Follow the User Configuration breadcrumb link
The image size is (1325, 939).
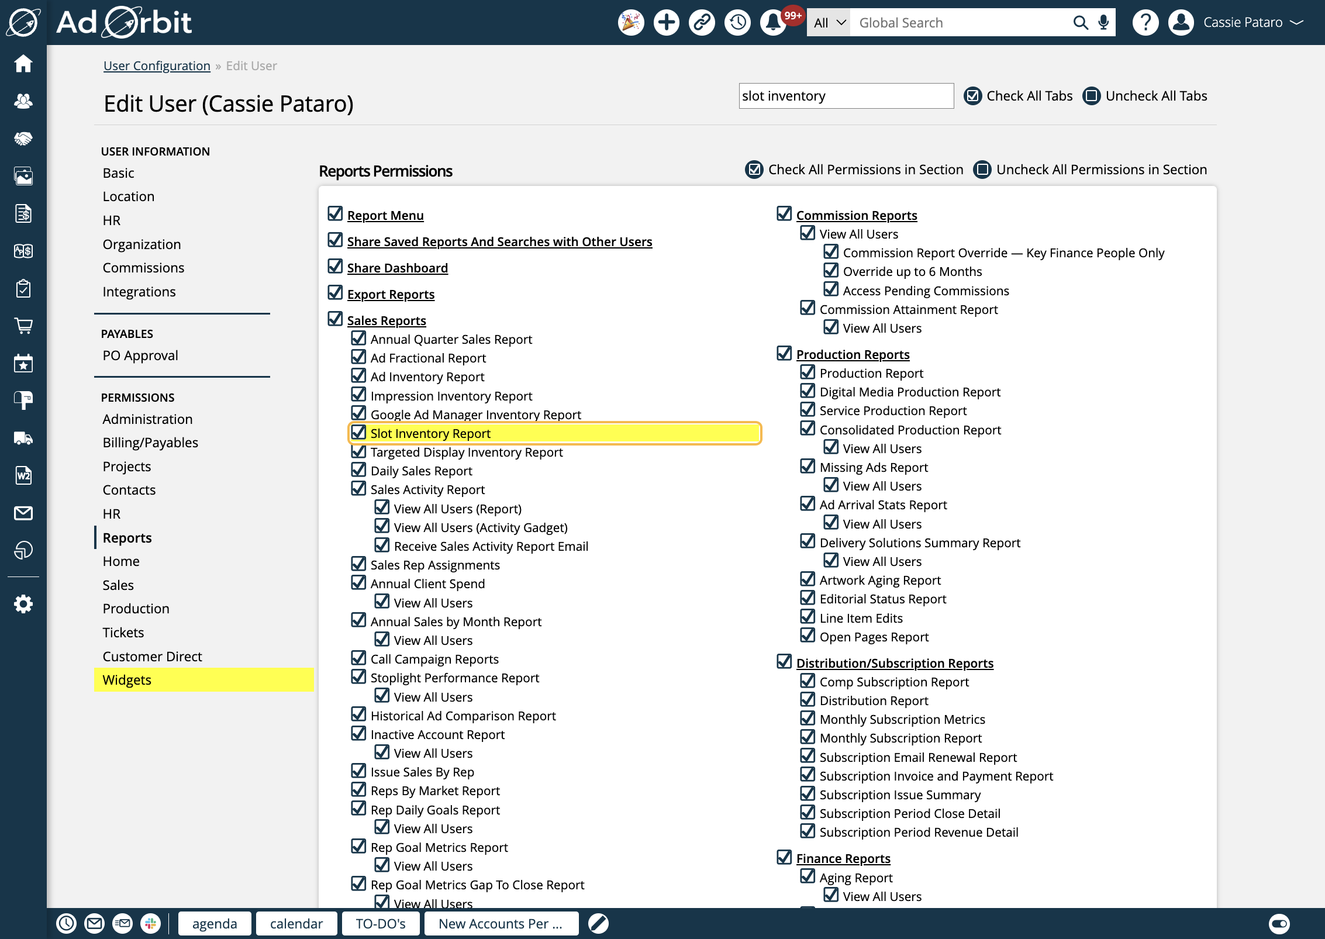point(157,65)
